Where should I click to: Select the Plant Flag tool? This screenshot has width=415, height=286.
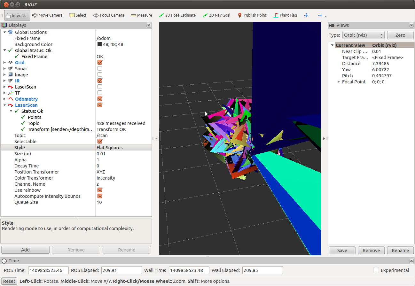point(286,15)
